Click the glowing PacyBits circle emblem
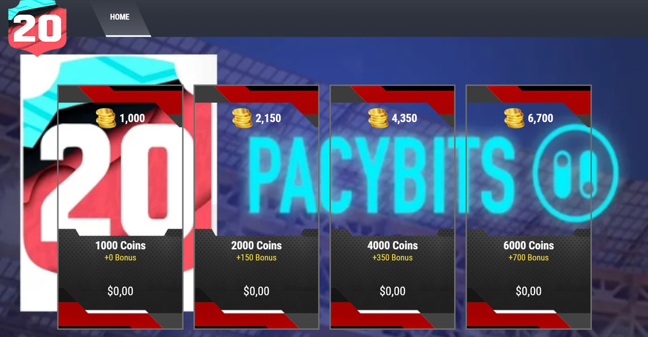Screen dimensions: 648x337 pos(575,173)
